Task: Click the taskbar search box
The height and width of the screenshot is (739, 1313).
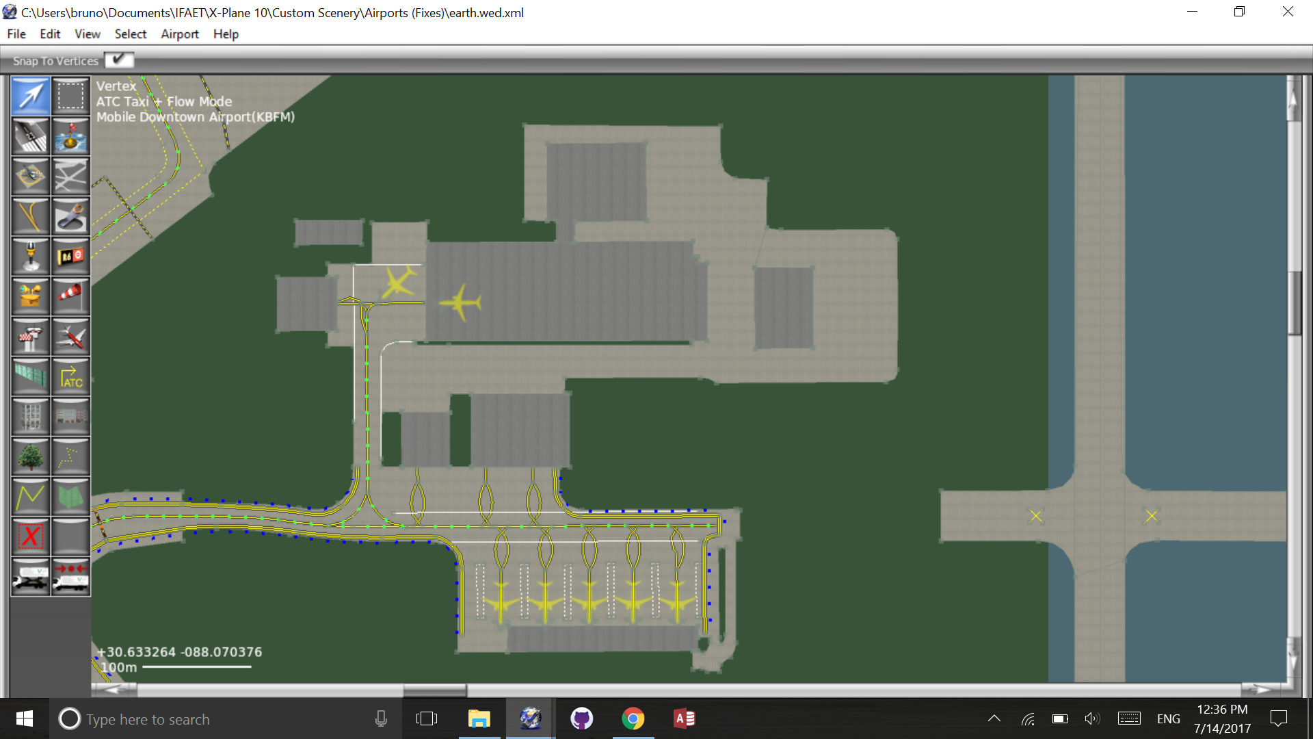Action: tap(205, 718)
